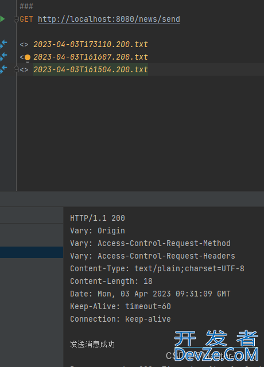Select the highlighted row in left panel
The width and height of the screenshot is (264, 367).
pos(32,252)
